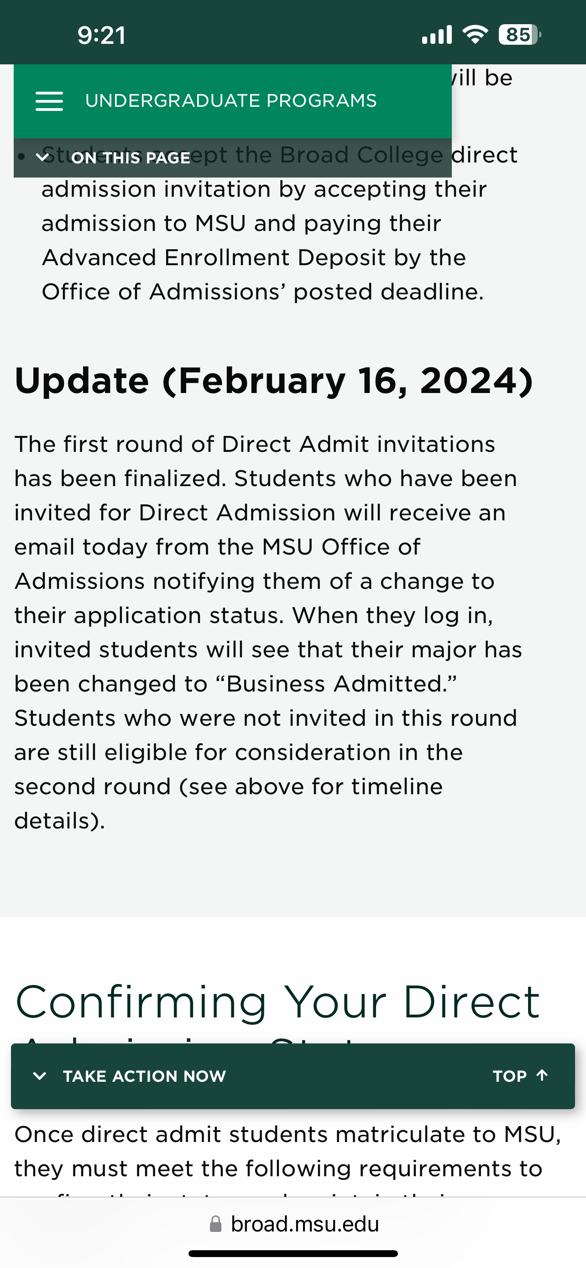This screenshot has height=1268, width=586.
Task: Tap the battery level indicator showing 85
Action: coord(519,34)
